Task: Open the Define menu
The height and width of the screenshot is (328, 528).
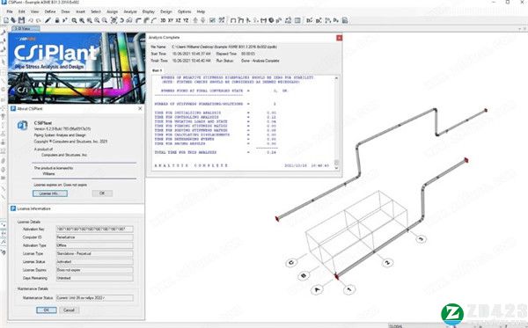Action: 50,11
